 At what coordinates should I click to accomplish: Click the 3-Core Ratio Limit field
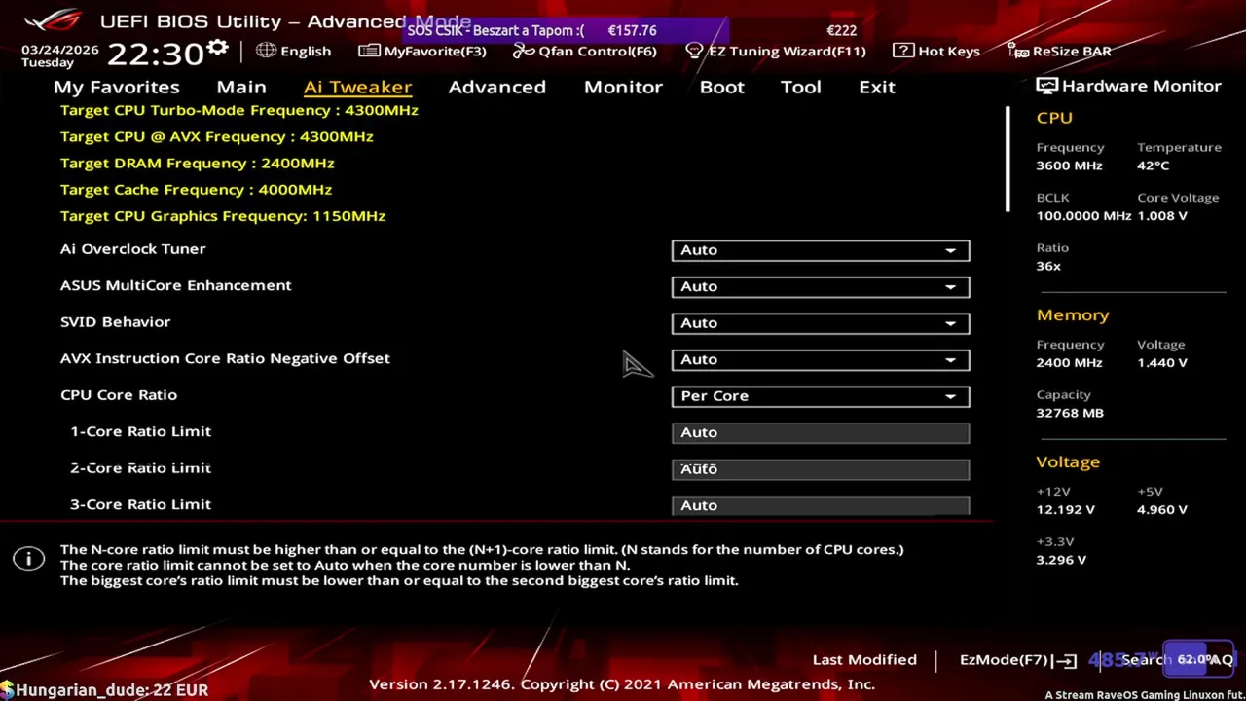coord(821,505)
